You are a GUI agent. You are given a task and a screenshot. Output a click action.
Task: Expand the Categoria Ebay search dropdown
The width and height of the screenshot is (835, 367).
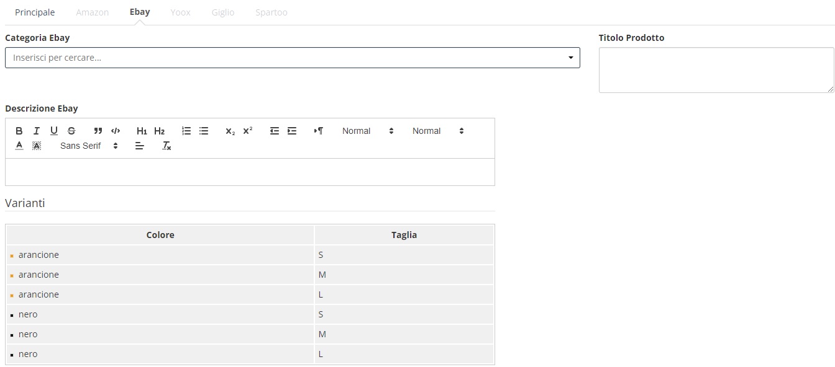point(293,58)
